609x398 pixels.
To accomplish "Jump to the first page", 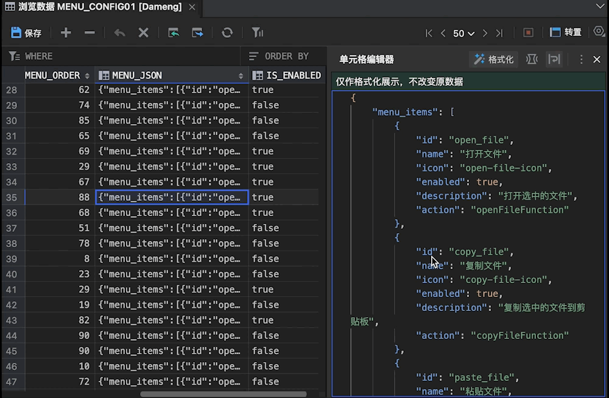I will tap(429, 33).
